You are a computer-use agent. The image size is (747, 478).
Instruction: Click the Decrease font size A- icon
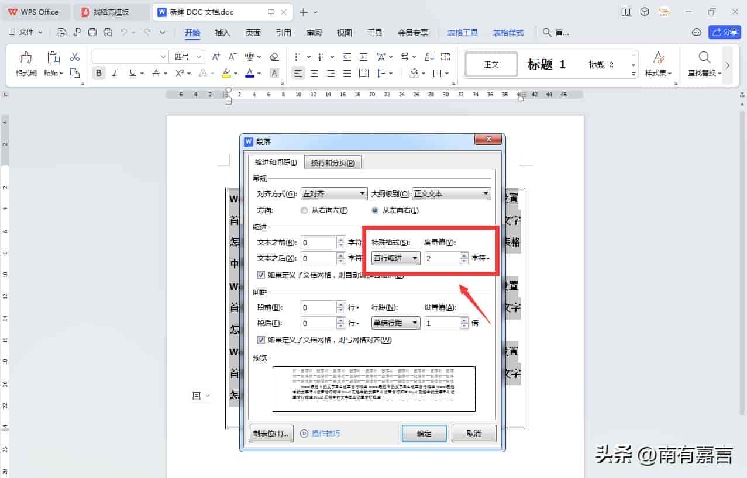pyautogui.click(x=232, y=57)
